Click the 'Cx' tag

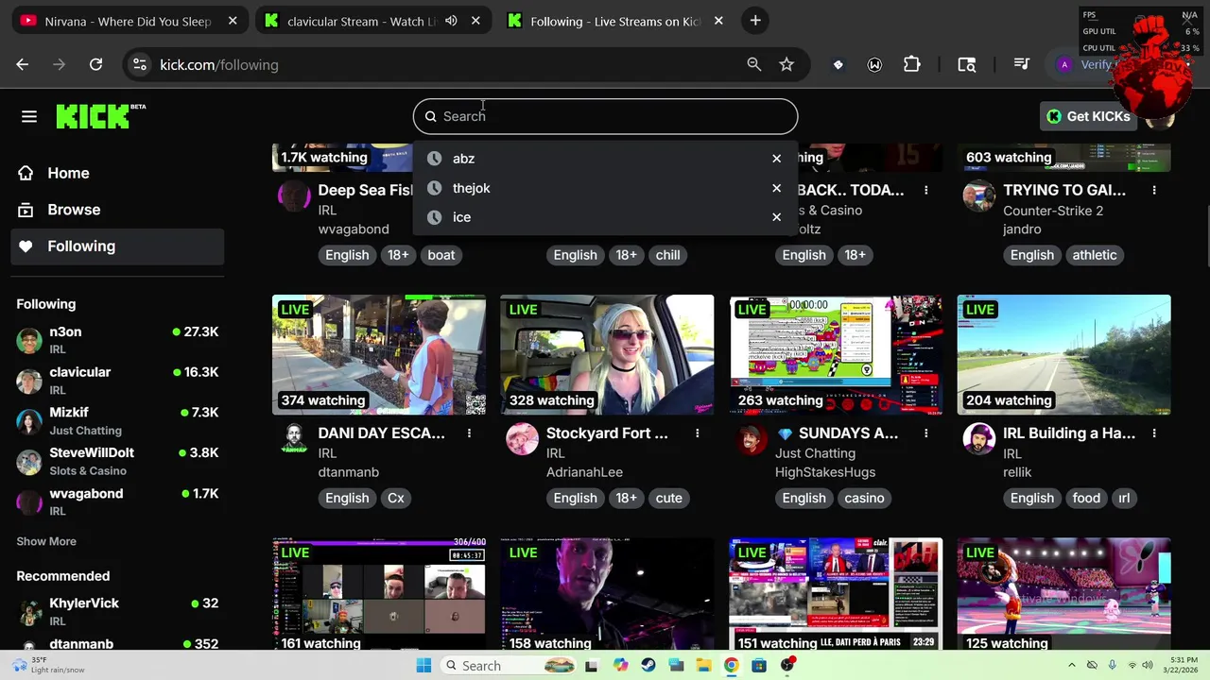tap(396, 498)
